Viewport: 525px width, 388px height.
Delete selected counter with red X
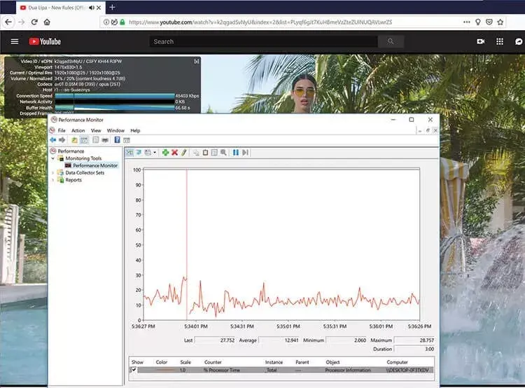[174, 153]
